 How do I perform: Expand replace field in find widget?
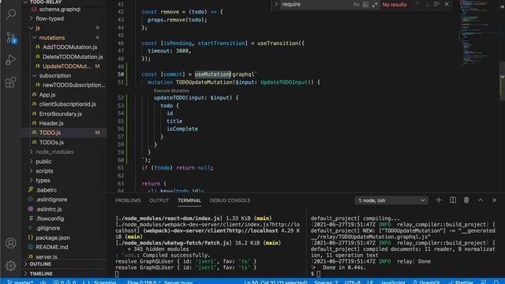click(x=276, y=4)
